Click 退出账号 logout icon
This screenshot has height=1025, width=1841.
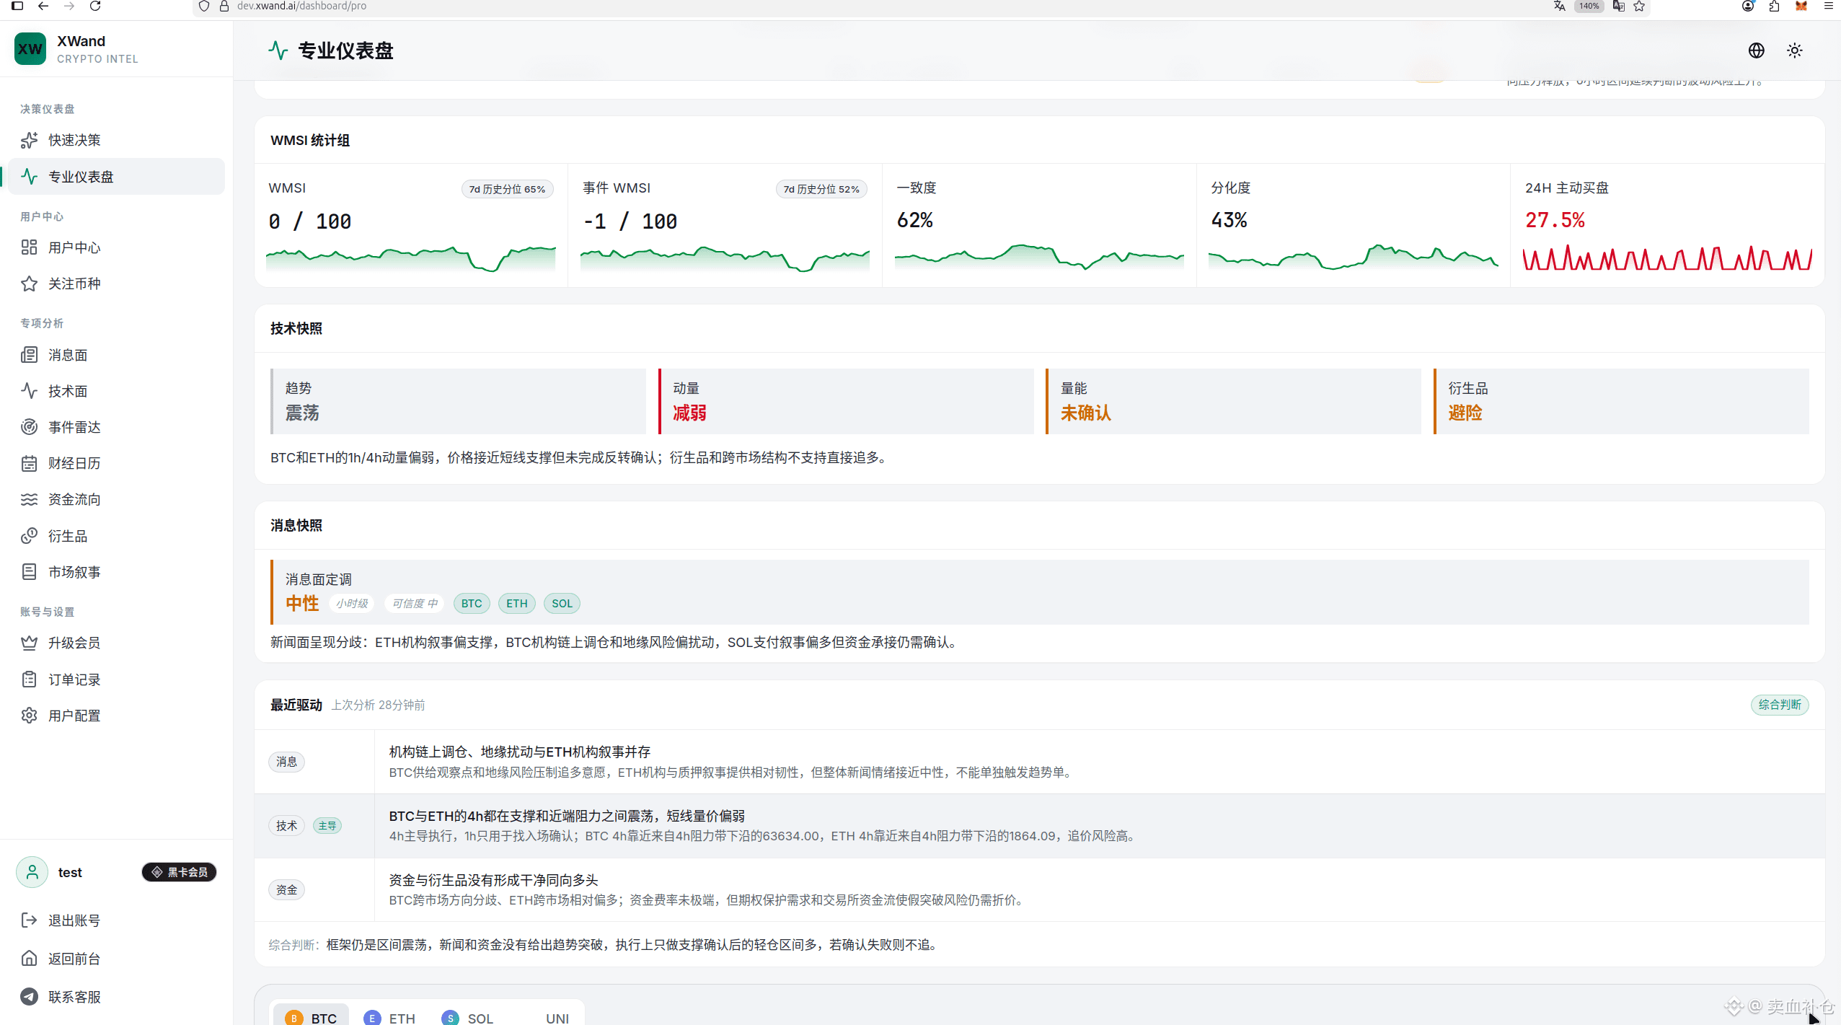29,920
